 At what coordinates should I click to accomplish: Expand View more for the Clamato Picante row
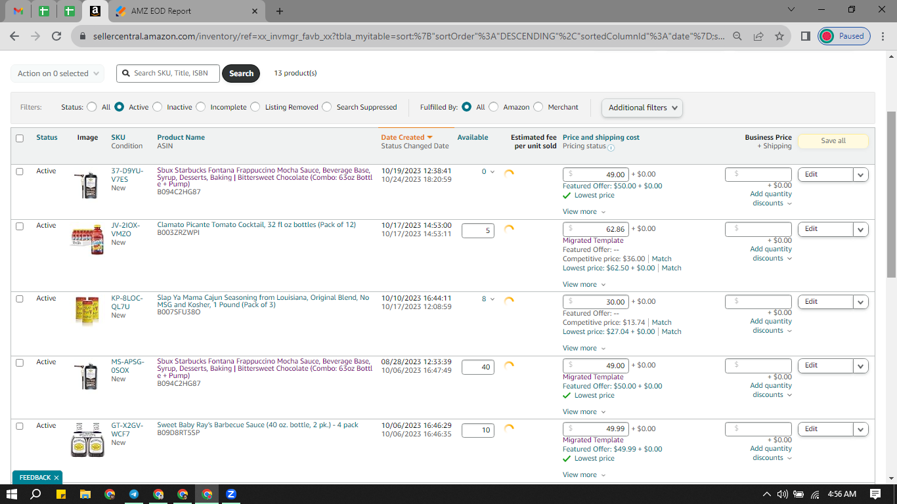pyautogui.click(x=584, y=285)
